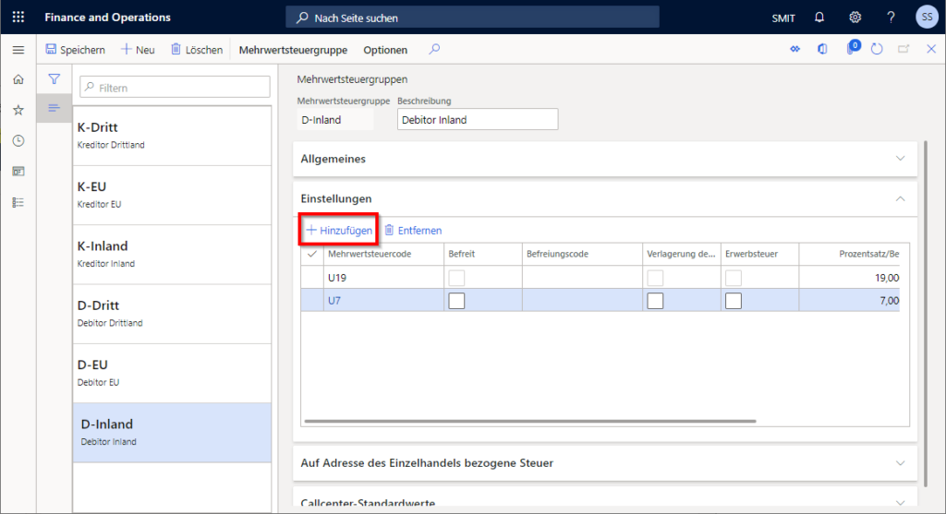Click Befreiungscode column header

582,254
